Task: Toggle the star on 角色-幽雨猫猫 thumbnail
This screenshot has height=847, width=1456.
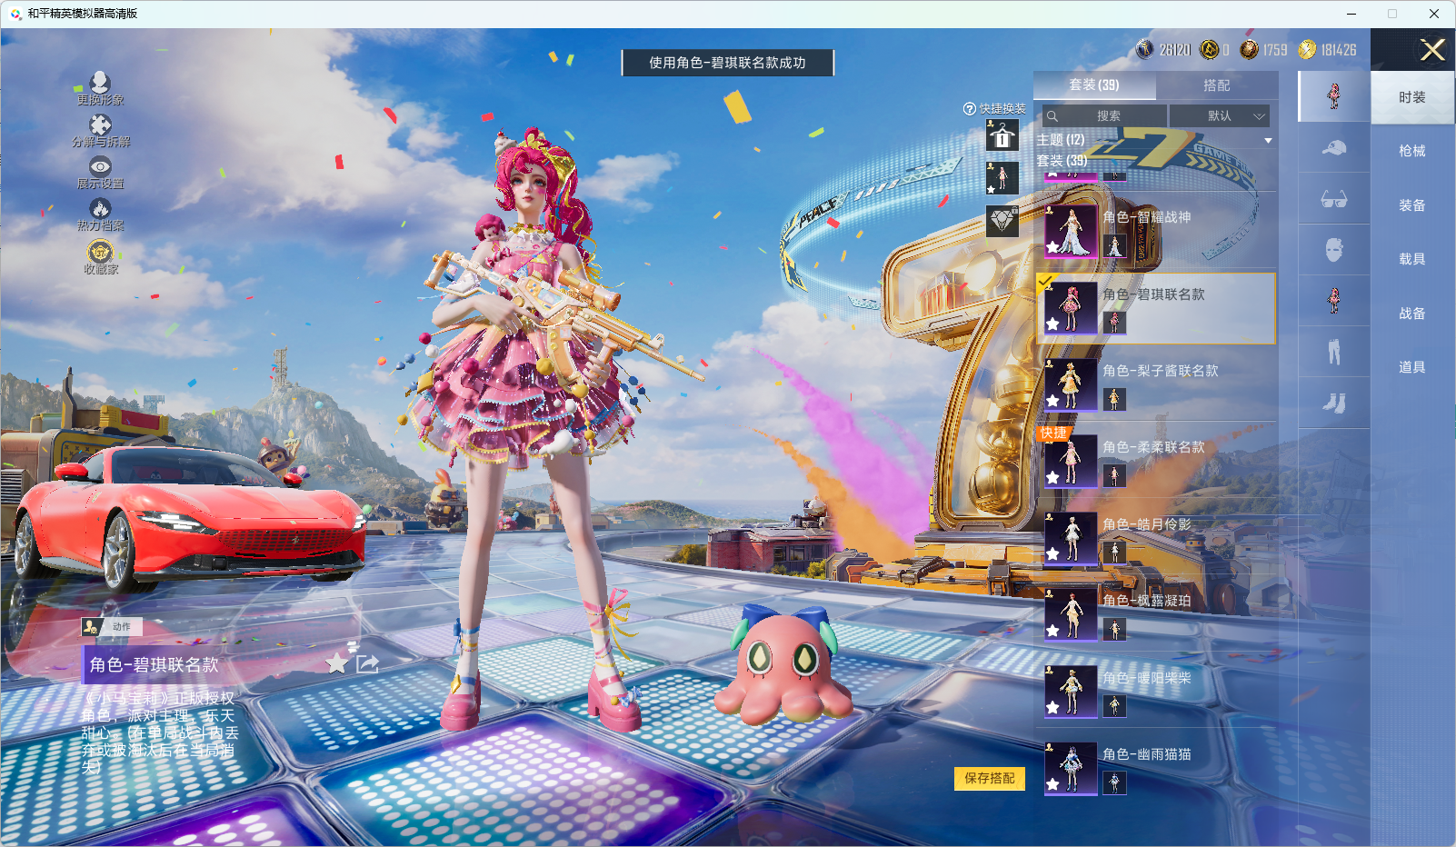Action: tap(1052, 784)
